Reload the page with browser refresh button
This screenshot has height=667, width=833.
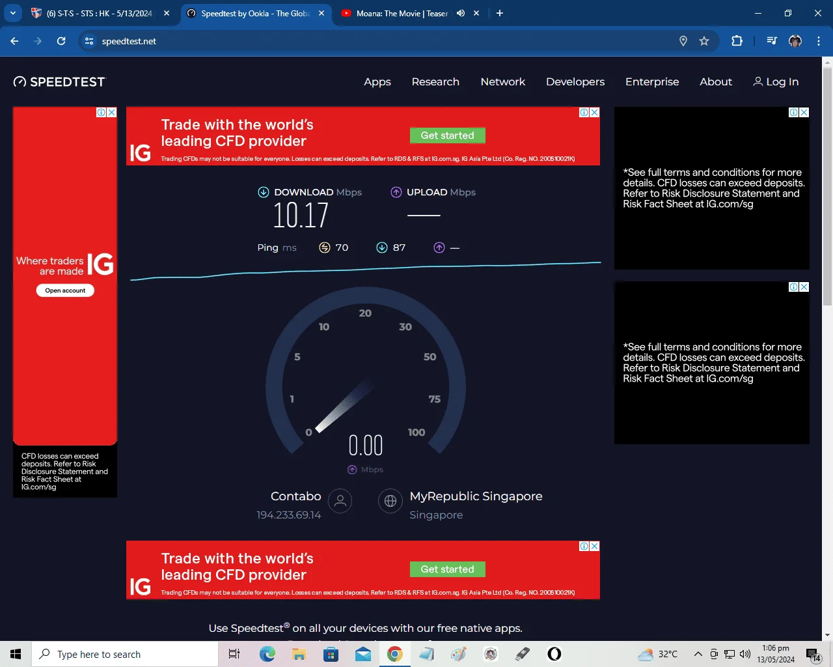[x=61, y=41]
